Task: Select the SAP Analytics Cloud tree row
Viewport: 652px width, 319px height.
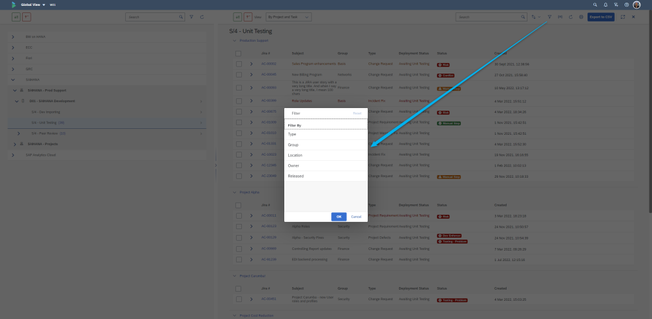Action: click(107, 155)
